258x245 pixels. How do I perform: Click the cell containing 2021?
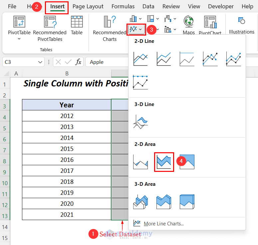point(67,214)
